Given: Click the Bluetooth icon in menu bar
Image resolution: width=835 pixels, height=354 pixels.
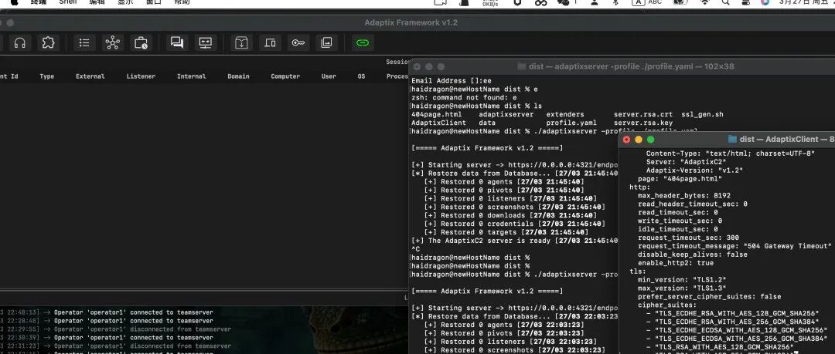Looking at the screenshot, I should point(616,2).
